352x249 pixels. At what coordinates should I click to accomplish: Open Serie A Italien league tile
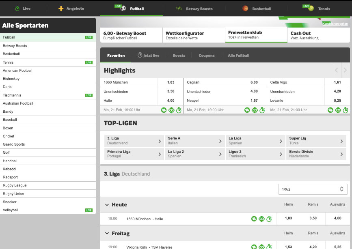(194, 141)
